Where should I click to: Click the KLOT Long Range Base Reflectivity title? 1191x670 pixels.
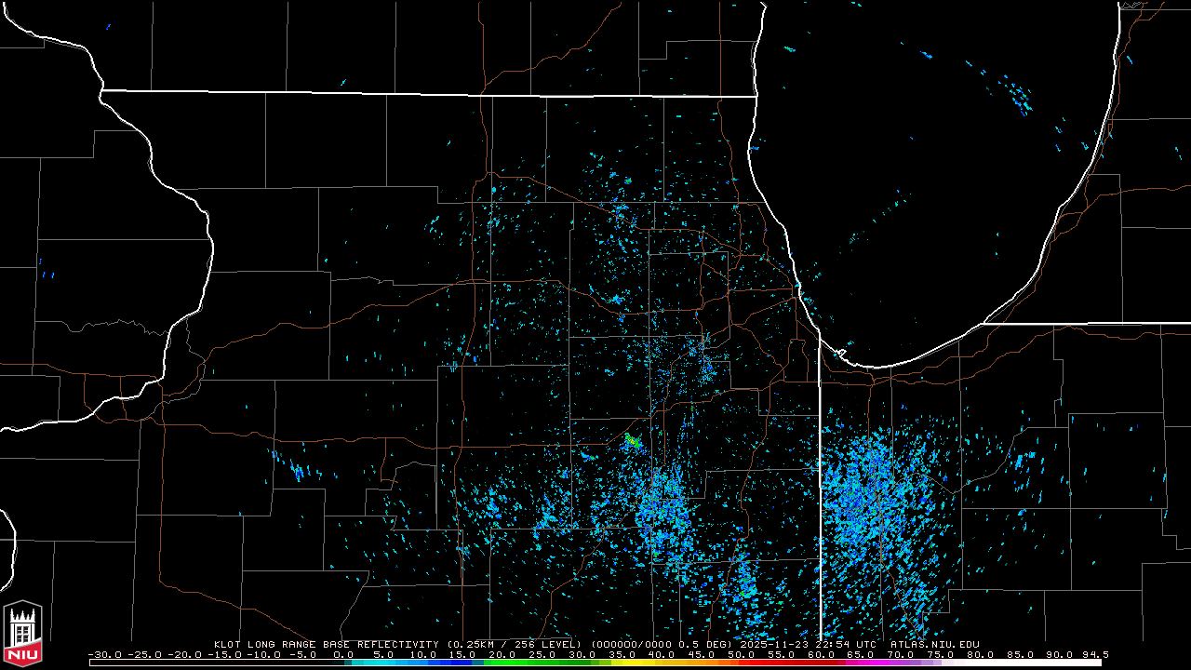click(x=327, y=644)
